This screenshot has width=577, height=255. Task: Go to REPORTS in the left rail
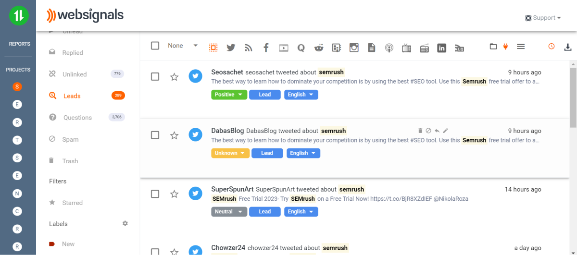pos(19,44)
